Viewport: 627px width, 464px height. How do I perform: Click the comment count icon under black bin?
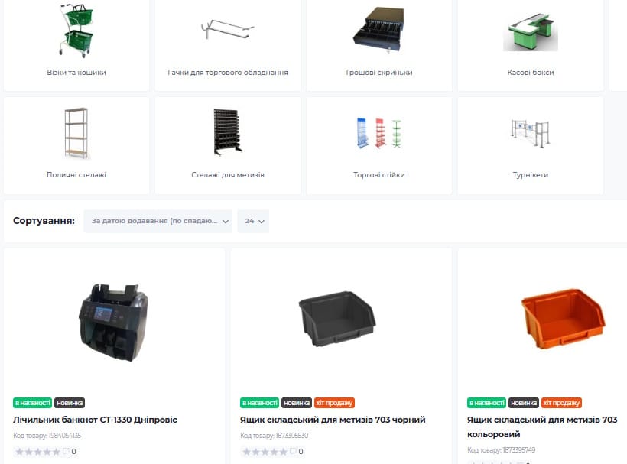[293, 451]
